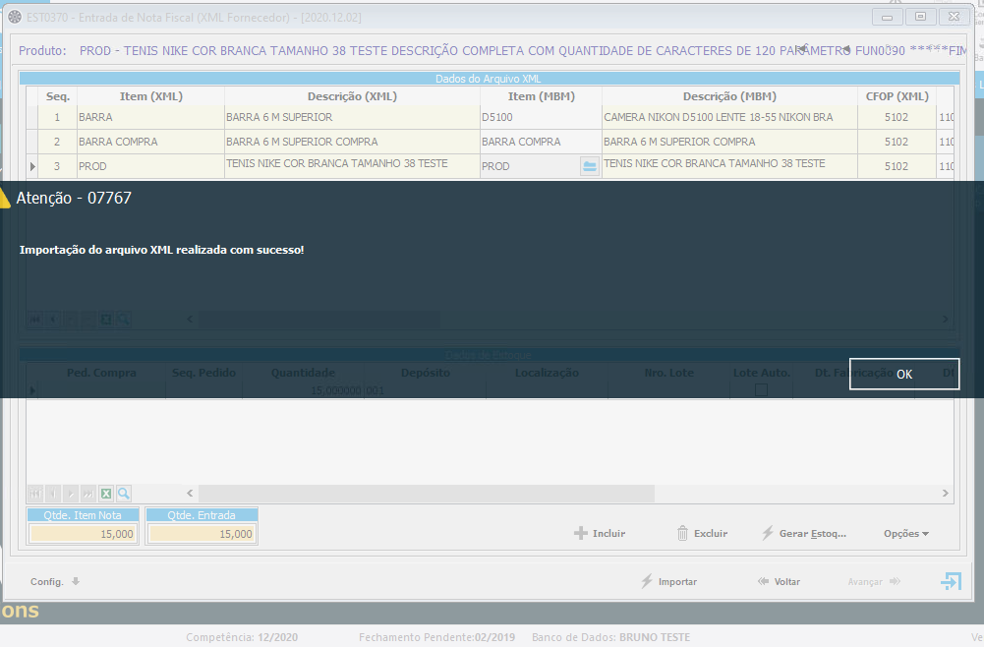The width and height of the screenshot is (984, 647).
Task: Select BARRA COMPRA in Item (XML) column
Action: point(150,142)
